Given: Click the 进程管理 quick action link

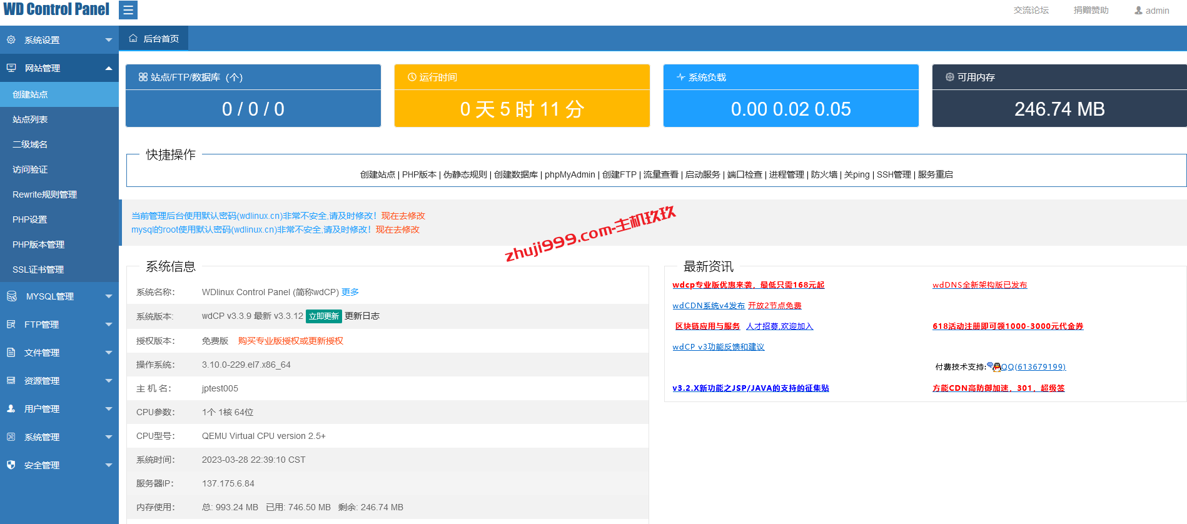Looking at the screenshot, I should pos(787,174).
